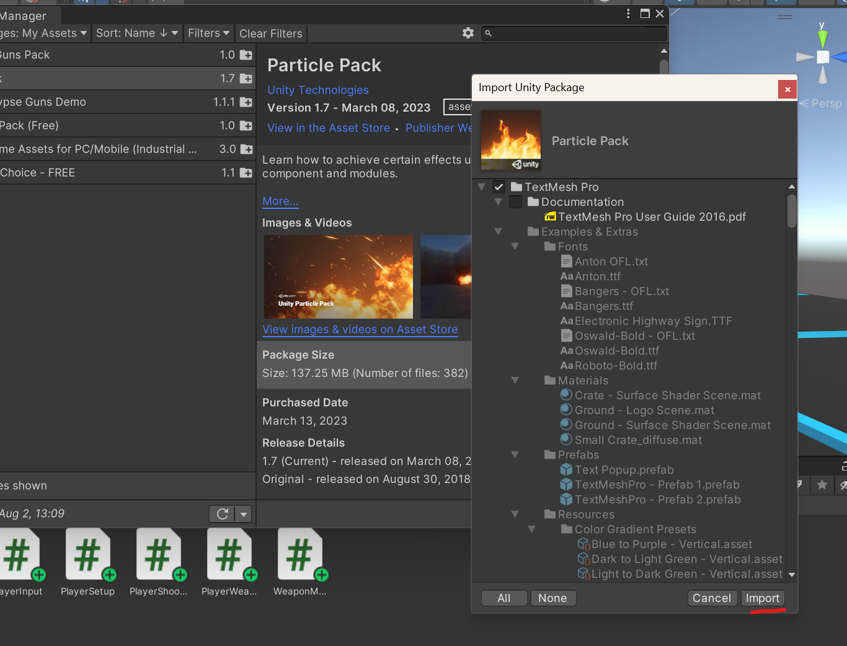Select WeaponM... script asset
Screen dimensions: 847x646
click(x=300, y=562)
